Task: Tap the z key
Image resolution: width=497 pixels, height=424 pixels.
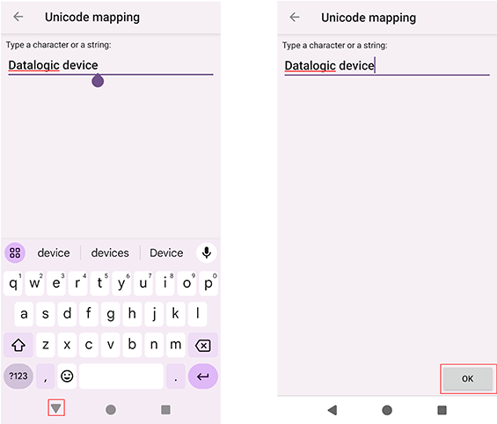Action: pyautogui.click(x=46, y=345)
